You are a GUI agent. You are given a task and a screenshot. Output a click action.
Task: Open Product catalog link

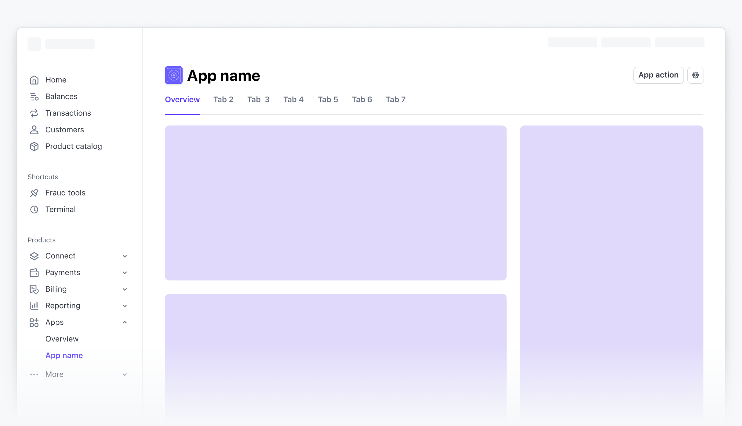74,146
